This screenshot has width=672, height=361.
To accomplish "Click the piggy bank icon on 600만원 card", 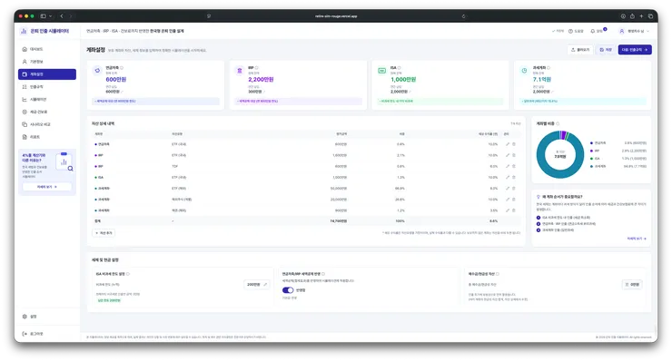I will [98, 71].
